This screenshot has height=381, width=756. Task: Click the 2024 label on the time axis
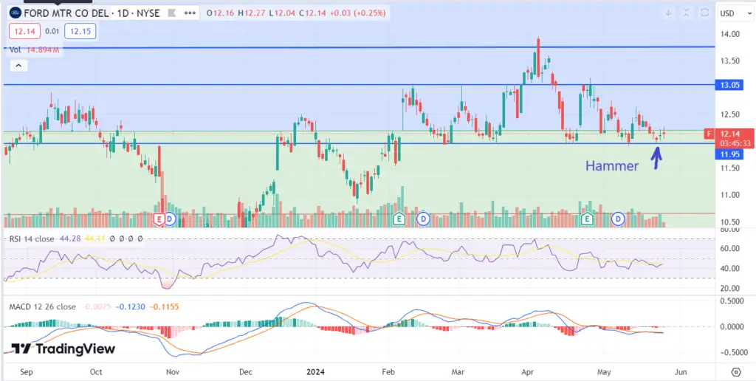point(316,372)
